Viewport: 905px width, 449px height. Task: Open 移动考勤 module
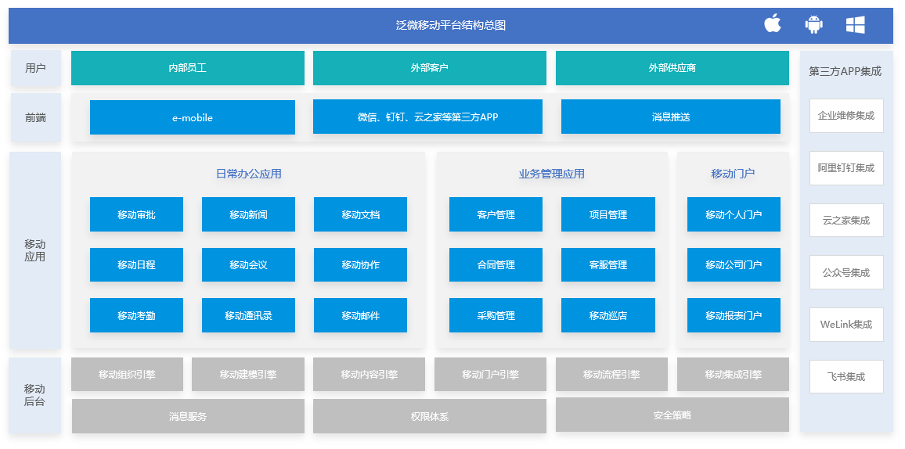tap(136, 315)
